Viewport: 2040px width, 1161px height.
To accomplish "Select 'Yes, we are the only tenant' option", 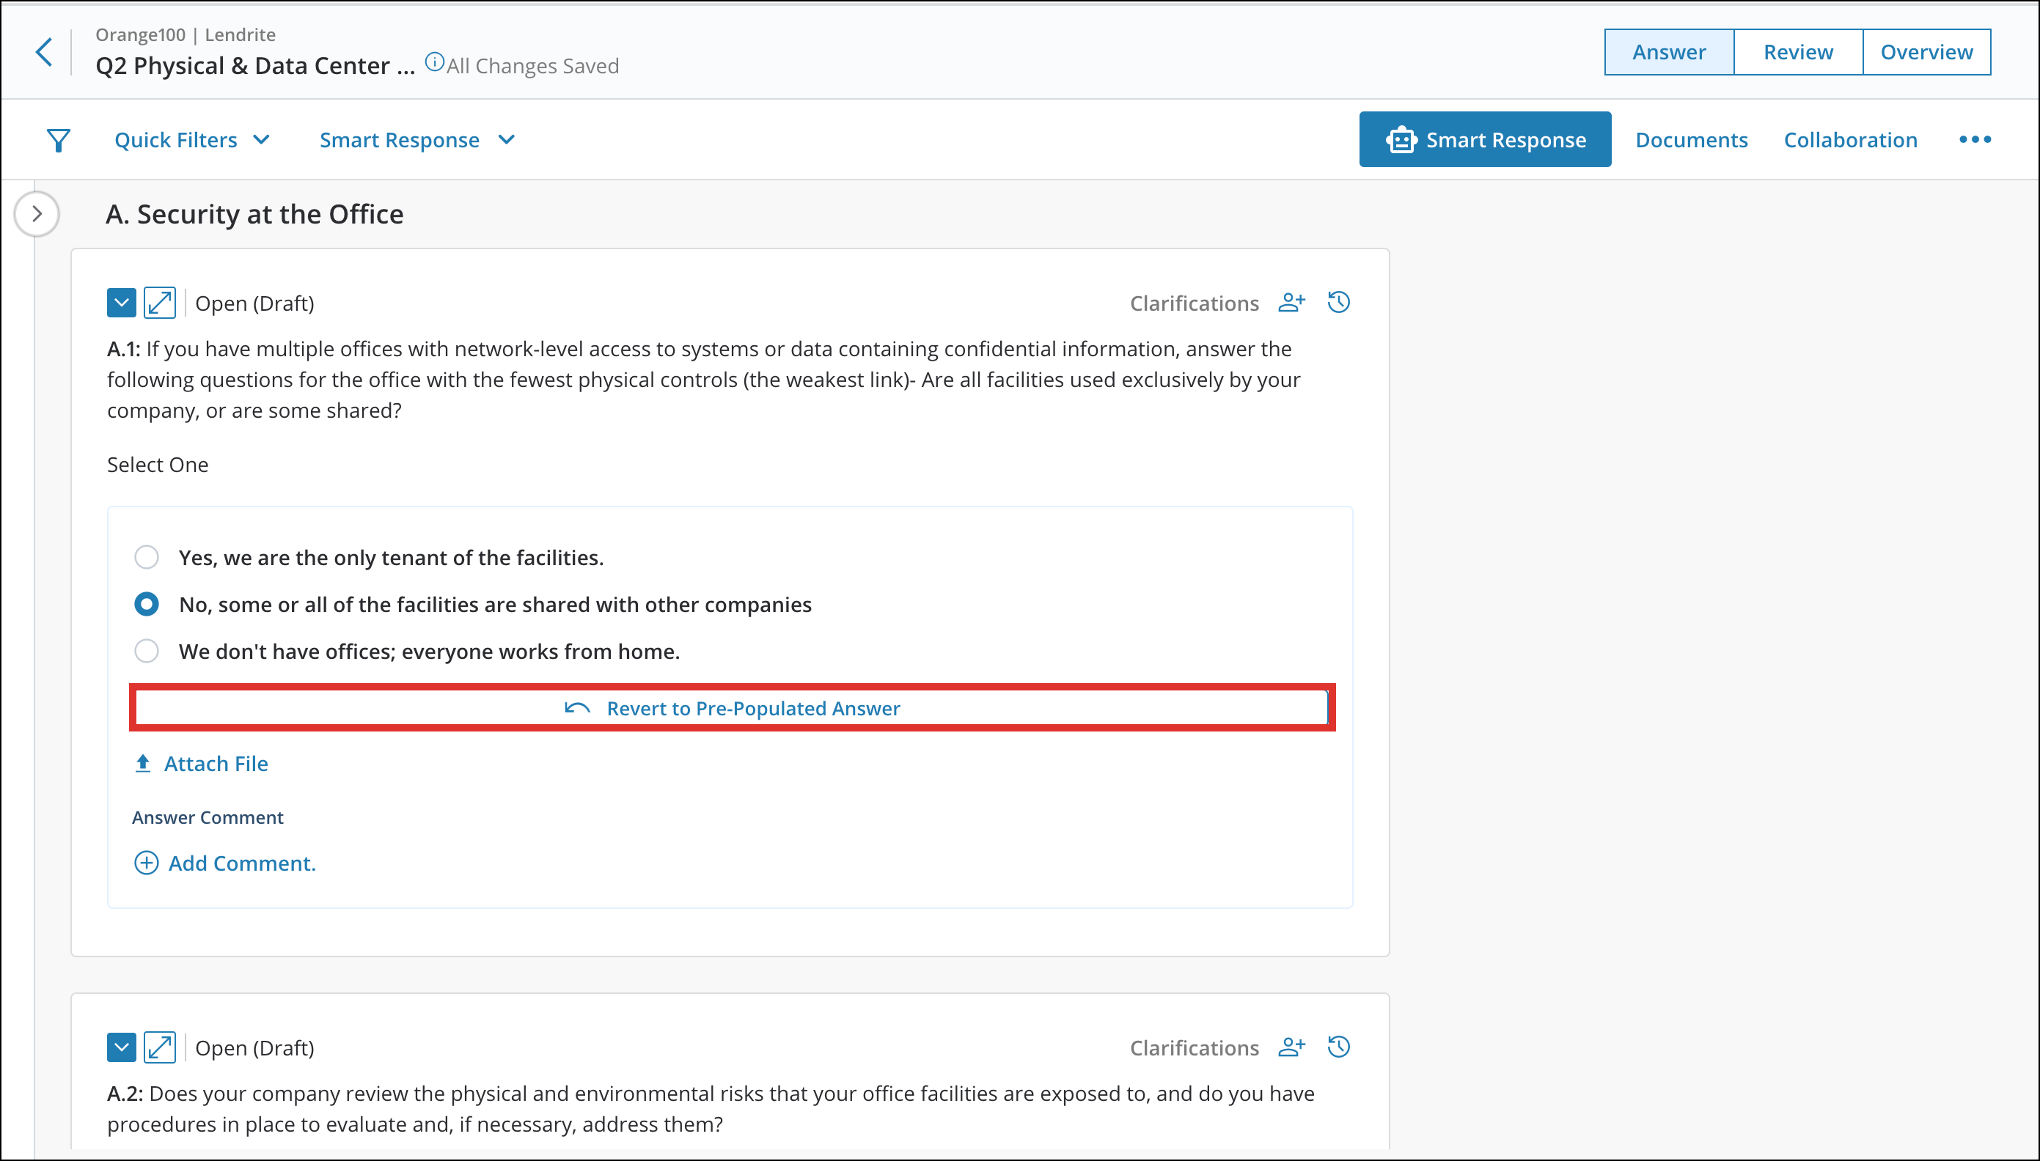I will click(147, 557).
